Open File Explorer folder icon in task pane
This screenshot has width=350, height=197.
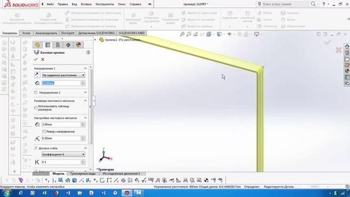point(347,59)
